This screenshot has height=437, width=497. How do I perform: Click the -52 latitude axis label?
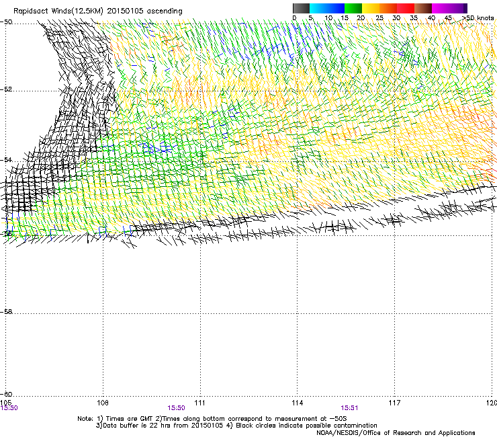click(x=6, y=89)
